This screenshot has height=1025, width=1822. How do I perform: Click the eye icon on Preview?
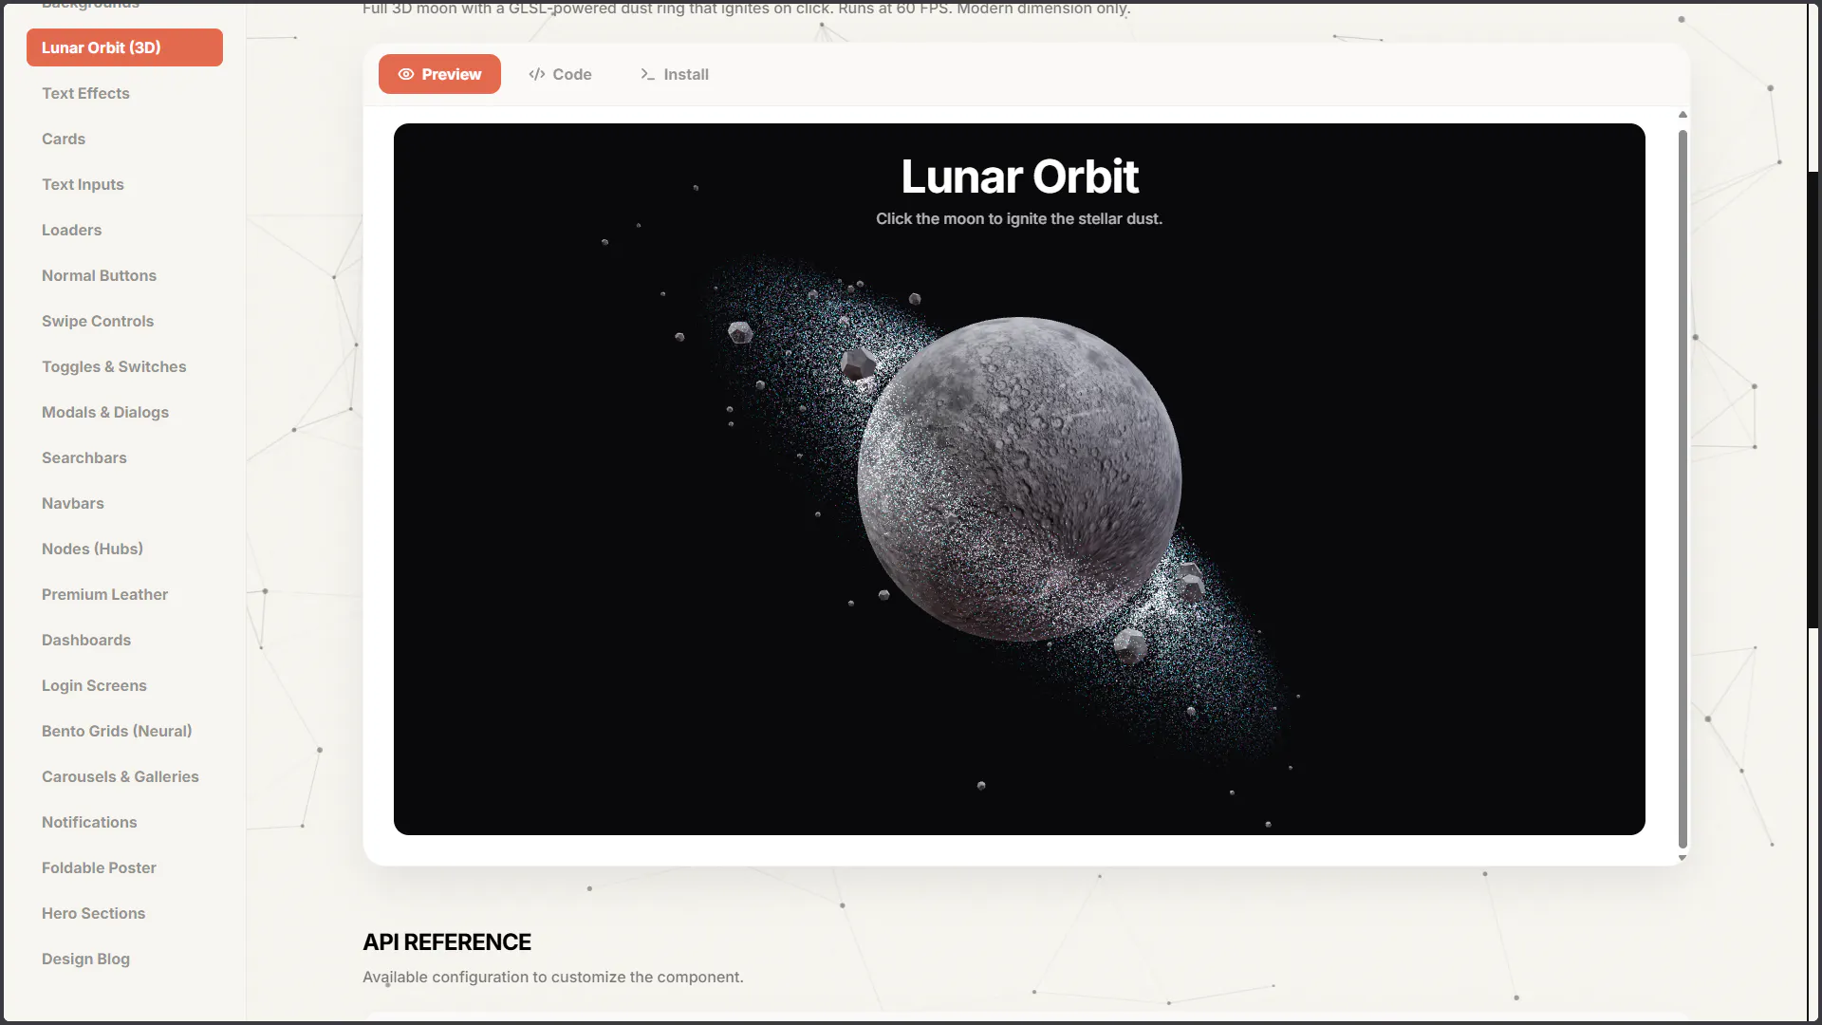point(406,74)
